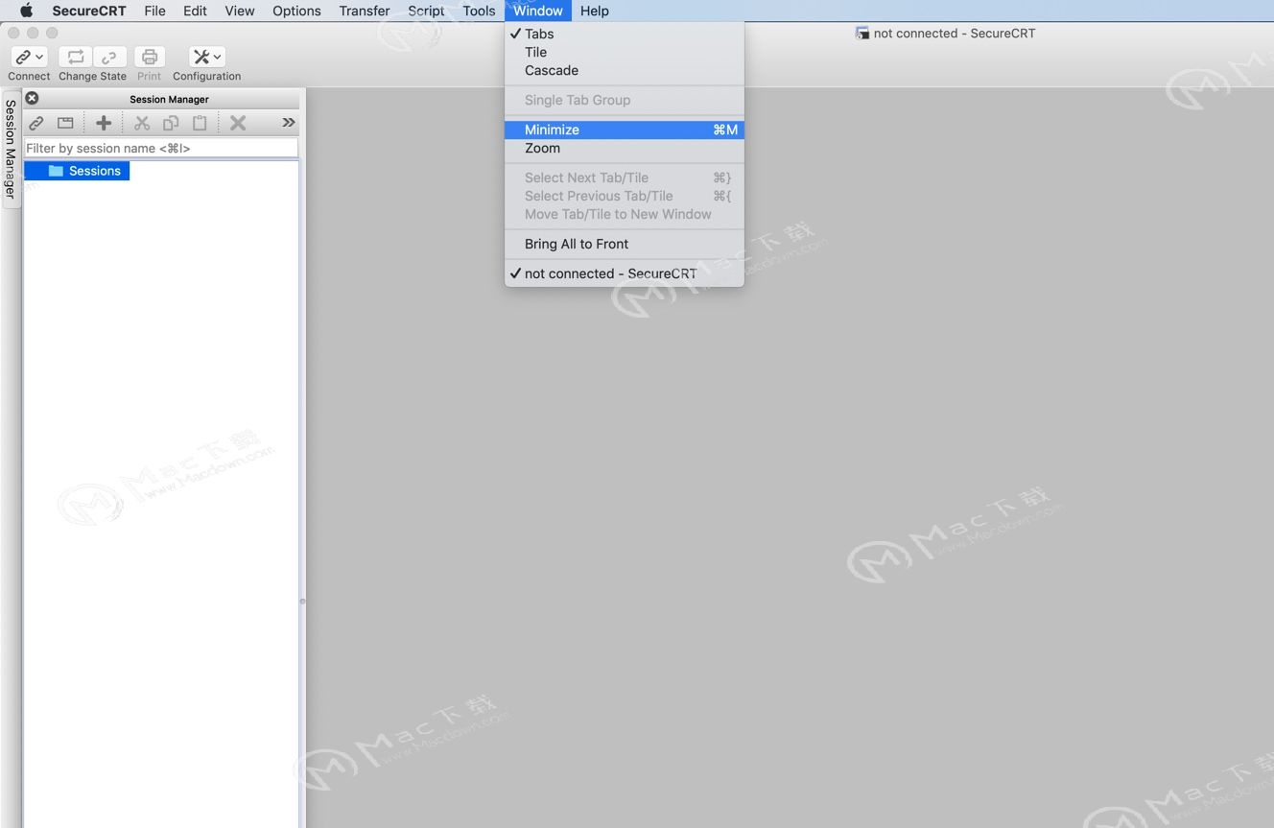The height and width of the screenshot is (828, 1274).
Task: Open the Help menu
Action: coord(595,11)
